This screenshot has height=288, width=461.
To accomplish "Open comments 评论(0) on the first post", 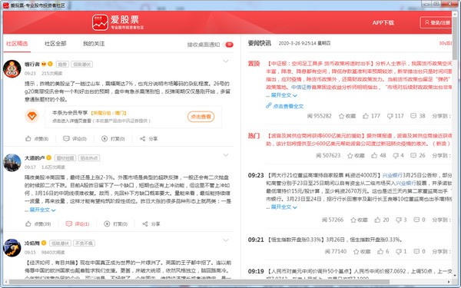I will tap(75, 139).
